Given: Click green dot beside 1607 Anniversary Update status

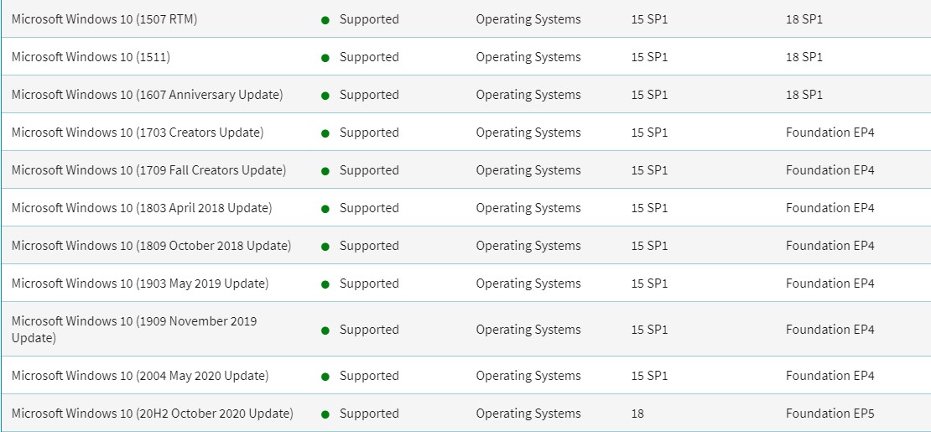Looking at the screenshot, I should click(x=325, y=96).
